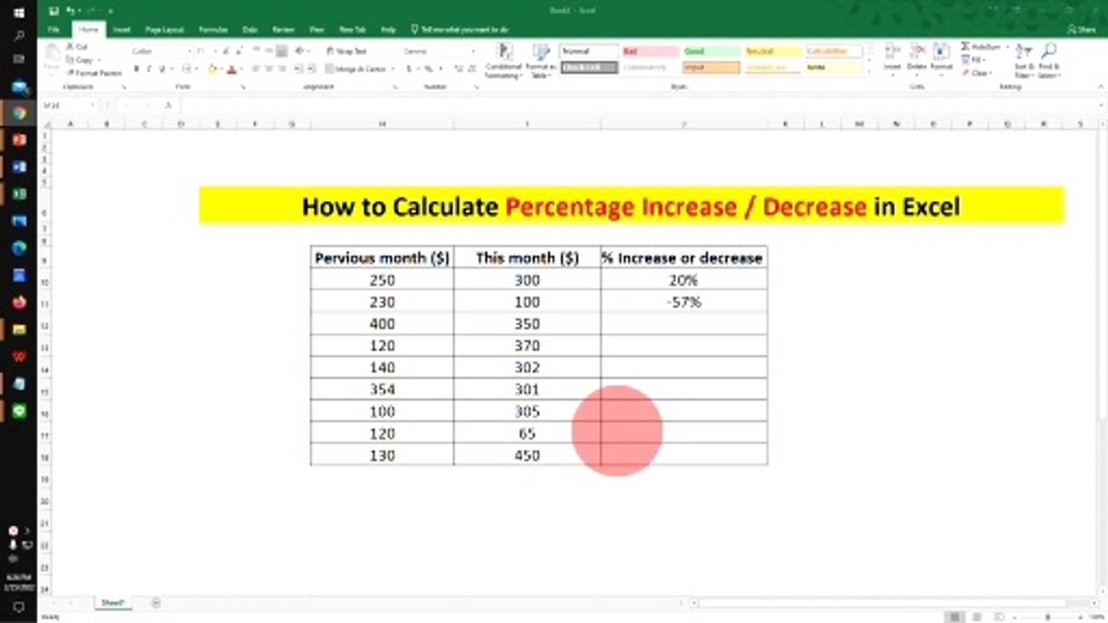
Task: Save the workbook from Quick Access Toolbar
Action: [x=54, y=11]
